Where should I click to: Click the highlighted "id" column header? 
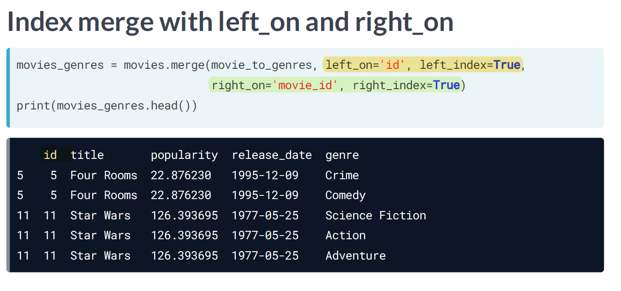tap(50, 155)
